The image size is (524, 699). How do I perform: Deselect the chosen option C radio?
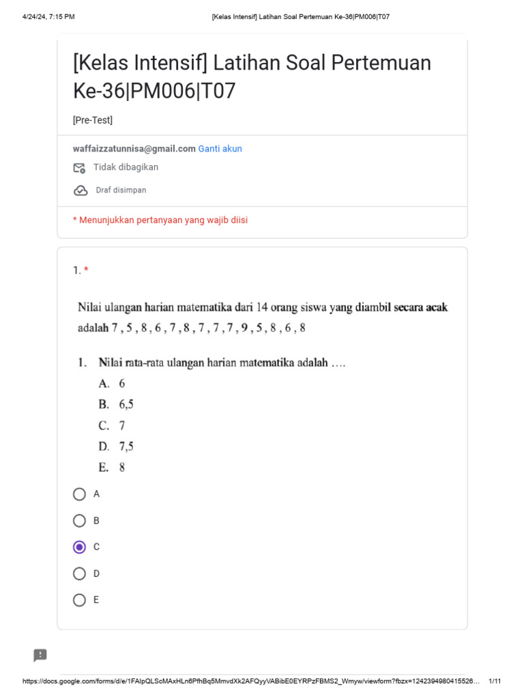[80, 547]
